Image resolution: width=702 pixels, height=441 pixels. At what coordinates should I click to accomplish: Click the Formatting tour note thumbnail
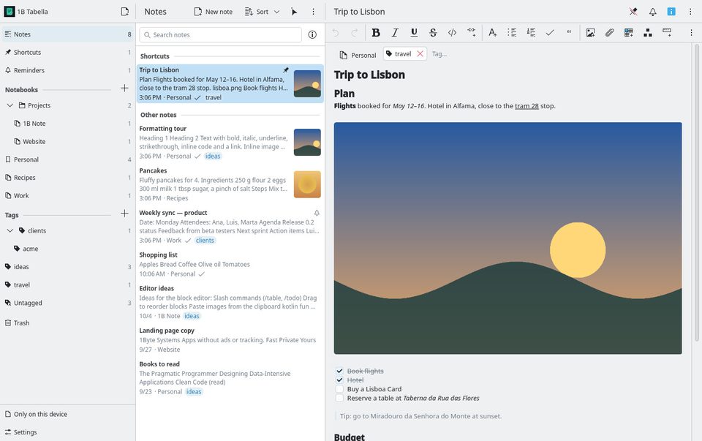(x=307, y=142)
